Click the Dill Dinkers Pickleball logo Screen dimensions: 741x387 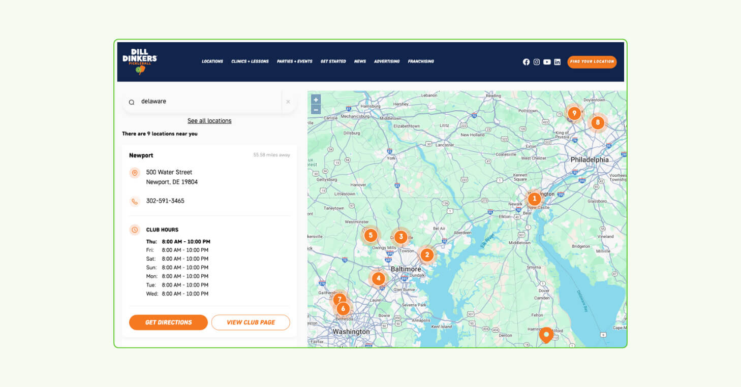coord(139,60)
